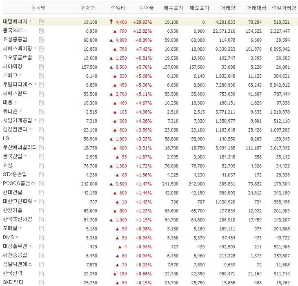298x286 pixels.
Task: Sort by the 전일거래량 column header
Action: 284,8
